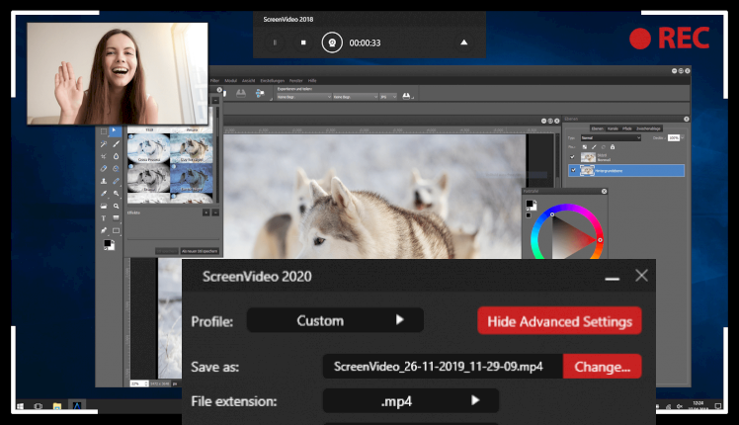Screen dimensions: 739x425
Task: Select the brush tool
Action: [x=116, y=144]
